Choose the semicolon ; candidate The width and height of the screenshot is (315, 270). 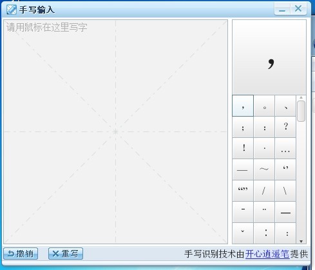(243, 127)
